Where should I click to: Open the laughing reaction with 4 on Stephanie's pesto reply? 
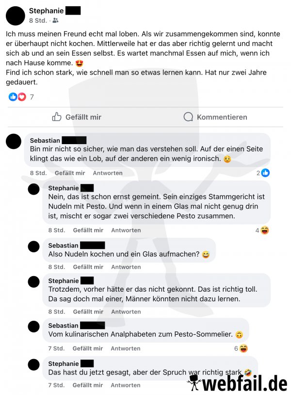[265, 230]
